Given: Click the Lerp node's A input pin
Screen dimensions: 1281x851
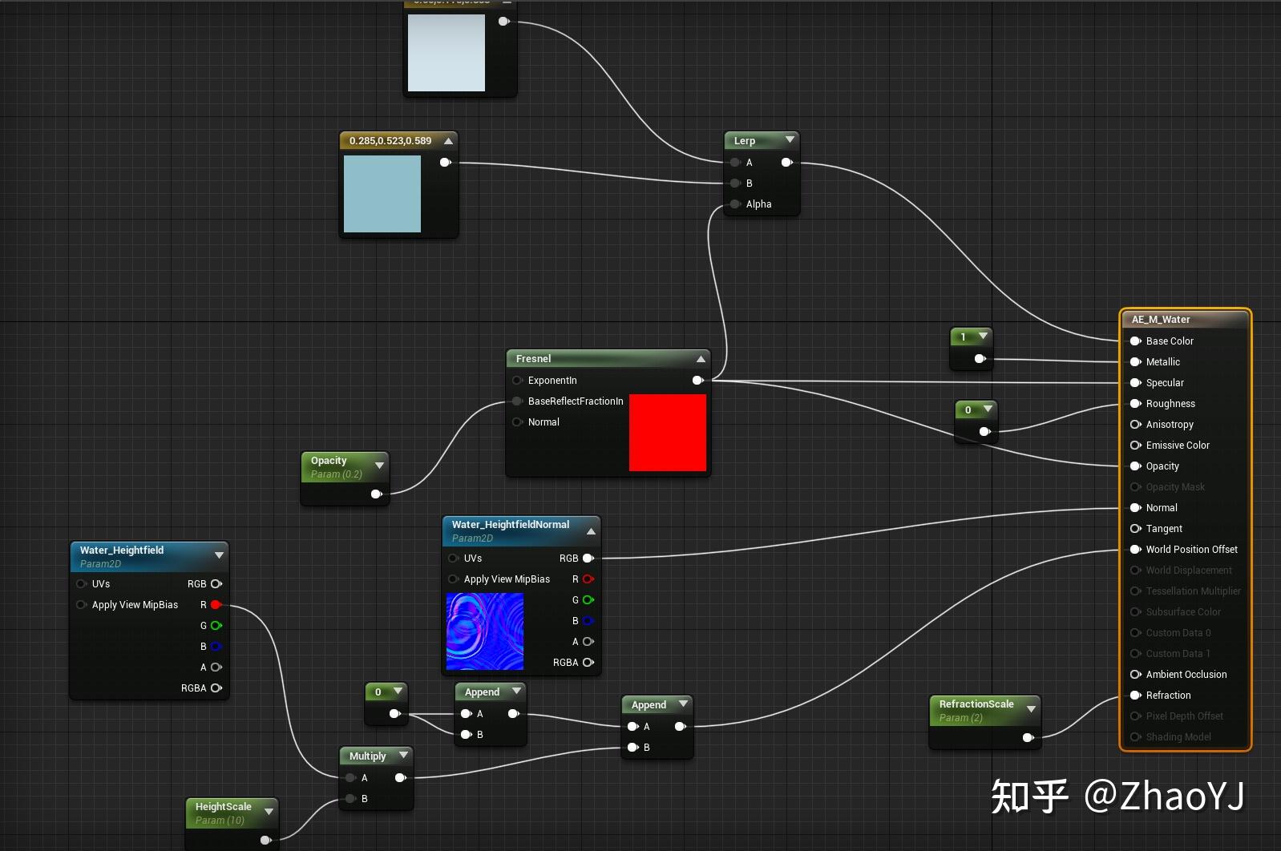Looking at the screenshot, I should pos(735,163).
